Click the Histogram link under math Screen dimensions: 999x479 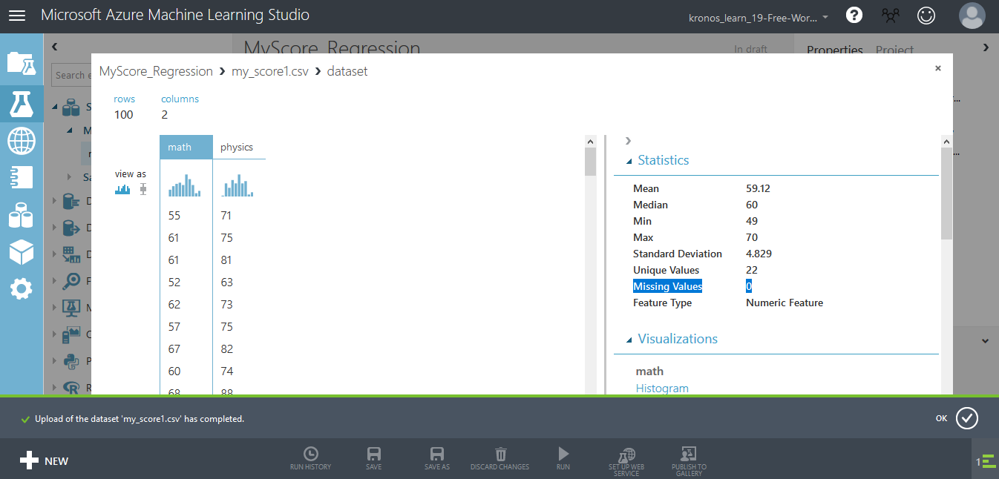coord(662,388)
